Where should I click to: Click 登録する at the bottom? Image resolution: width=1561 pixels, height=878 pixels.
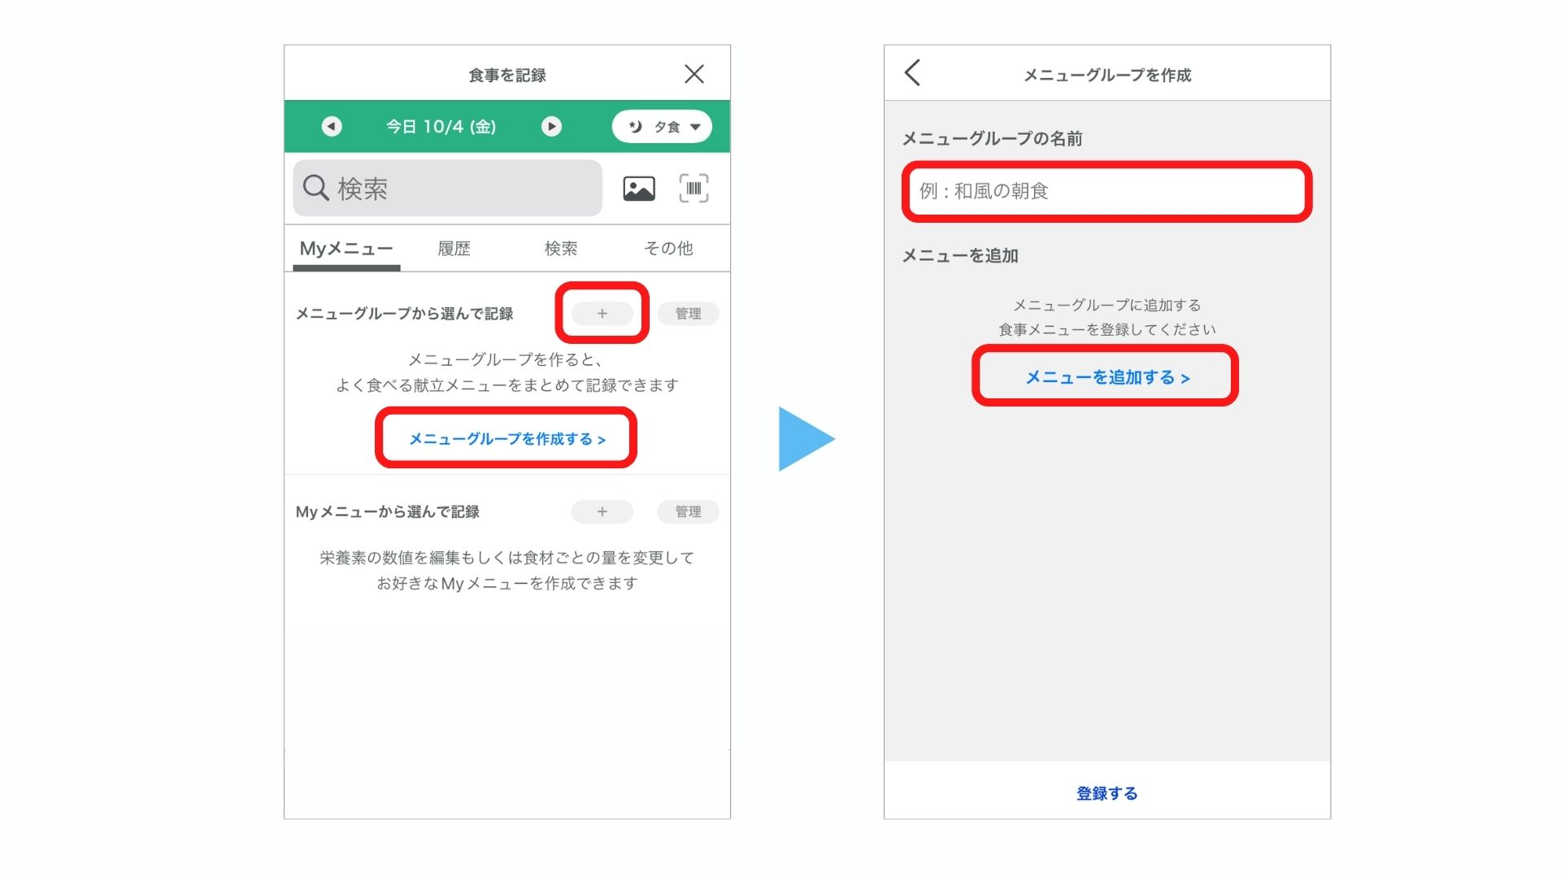click(1107, 793)
